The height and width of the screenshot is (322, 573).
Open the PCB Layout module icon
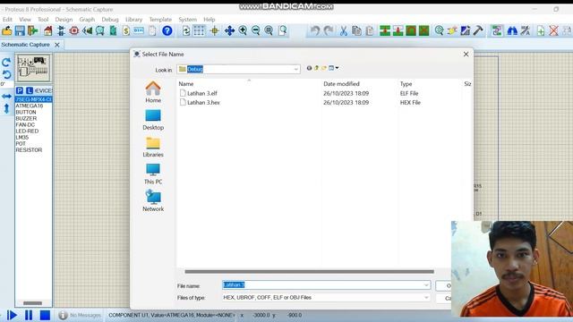(x=74, y=31)
